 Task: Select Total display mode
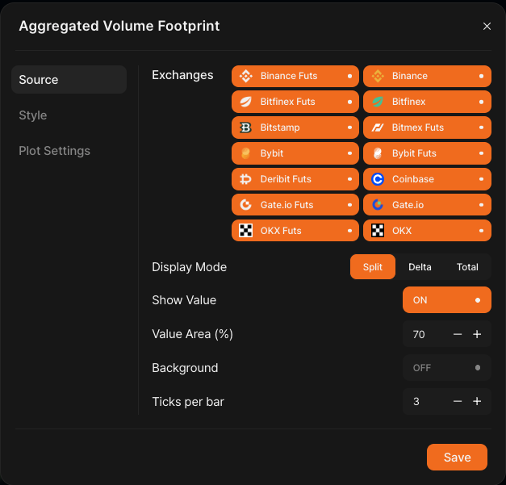point(467,267)
